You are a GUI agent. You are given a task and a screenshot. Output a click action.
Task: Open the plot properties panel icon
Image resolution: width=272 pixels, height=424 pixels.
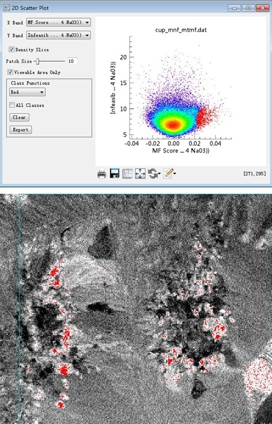(x=127, y=174)
